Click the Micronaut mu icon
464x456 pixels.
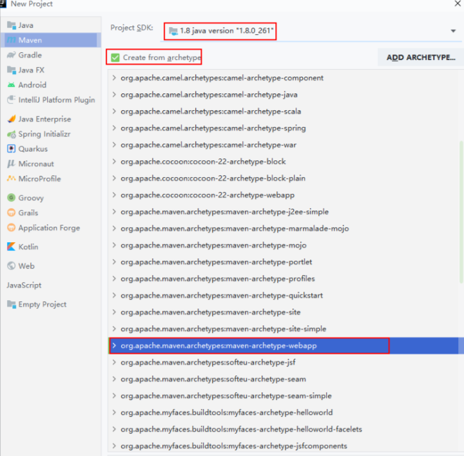coord(11,164)
